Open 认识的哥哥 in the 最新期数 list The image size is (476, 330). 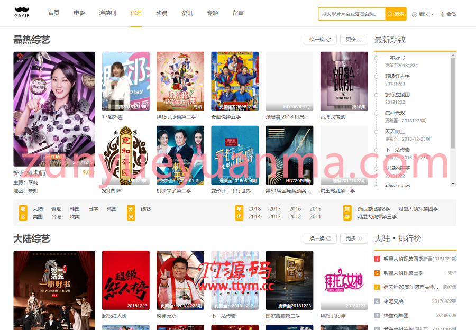[397, 168]
